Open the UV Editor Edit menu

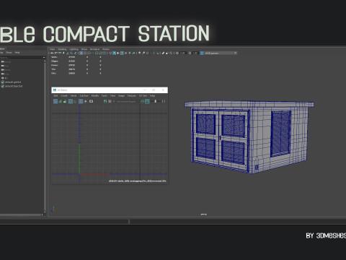coord(56,96)
